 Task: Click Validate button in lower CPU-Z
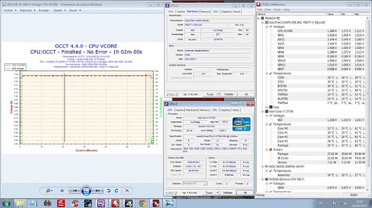[x=228, y=193]
